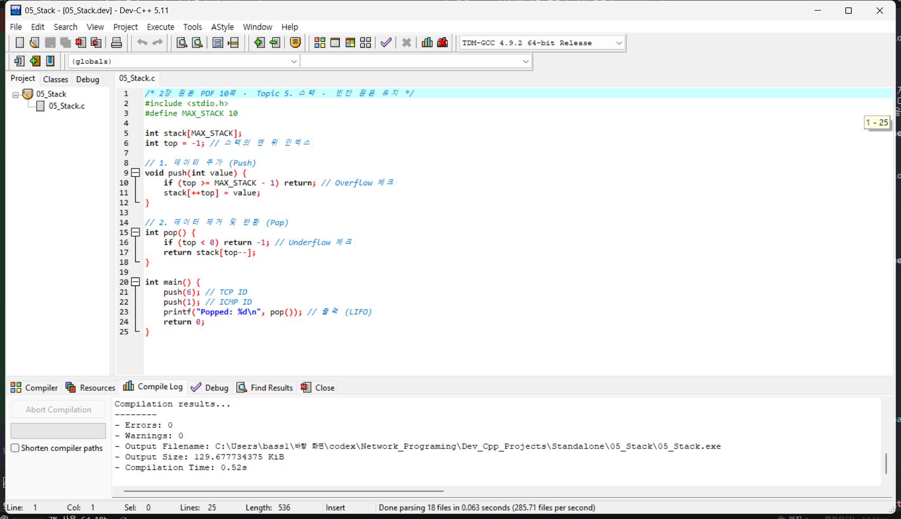Click the Rebuild All icon

[x=366, y=43]
